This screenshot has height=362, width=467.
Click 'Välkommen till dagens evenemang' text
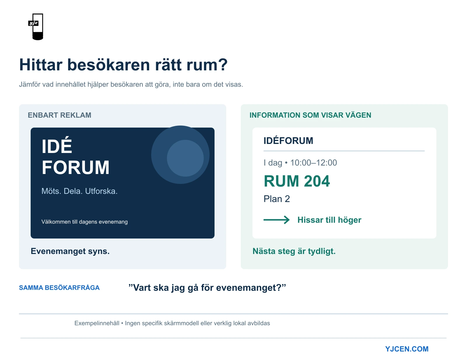point(85,222)
